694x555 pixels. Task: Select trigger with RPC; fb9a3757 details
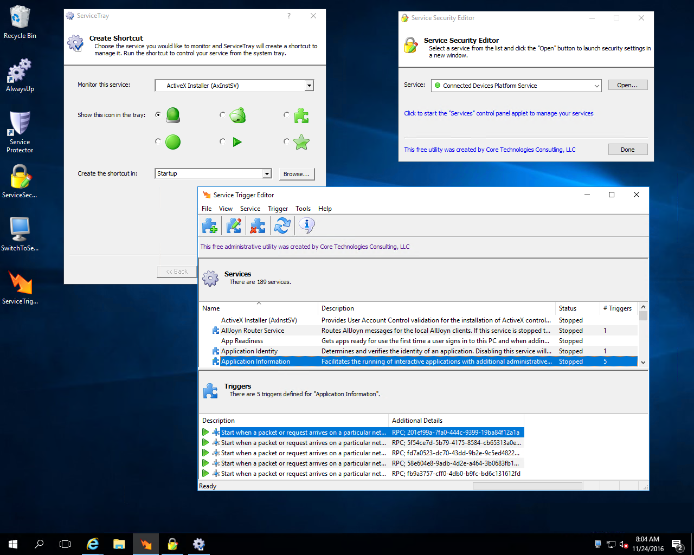362,474
